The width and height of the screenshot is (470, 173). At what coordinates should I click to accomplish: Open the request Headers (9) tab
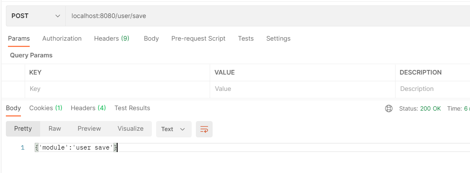(x=111, y=39)
